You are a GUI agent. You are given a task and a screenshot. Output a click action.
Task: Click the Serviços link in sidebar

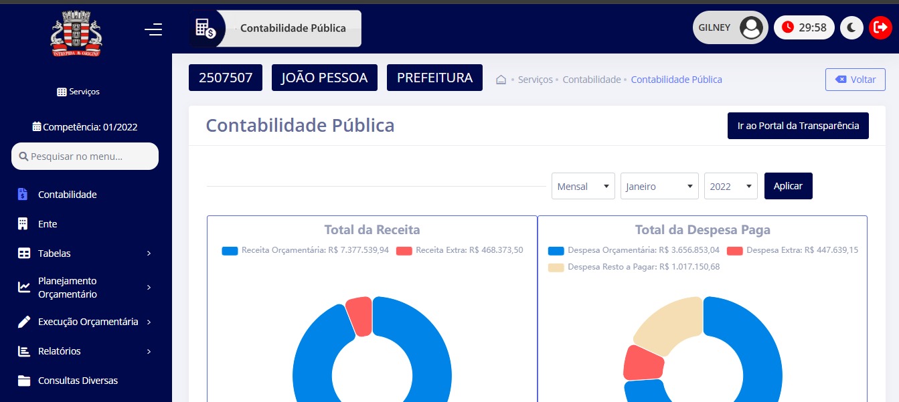[x=78, y=92]
